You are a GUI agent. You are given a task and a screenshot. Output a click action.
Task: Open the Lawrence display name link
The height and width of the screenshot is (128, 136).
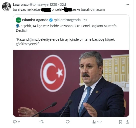coord(21,4)
